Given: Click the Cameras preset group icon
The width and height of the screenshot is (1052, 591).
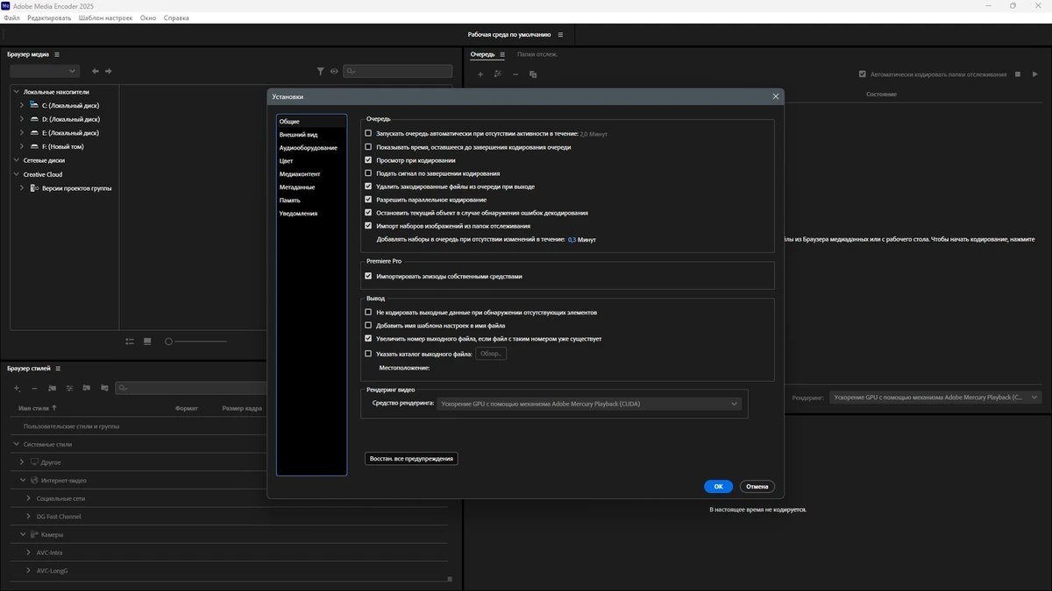Looking at the screenshot, I should coord(34,534).
